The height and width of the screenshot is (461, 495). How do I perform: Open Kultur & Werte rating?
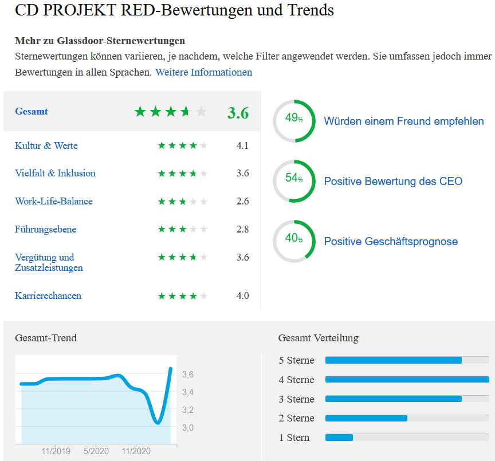46,145
